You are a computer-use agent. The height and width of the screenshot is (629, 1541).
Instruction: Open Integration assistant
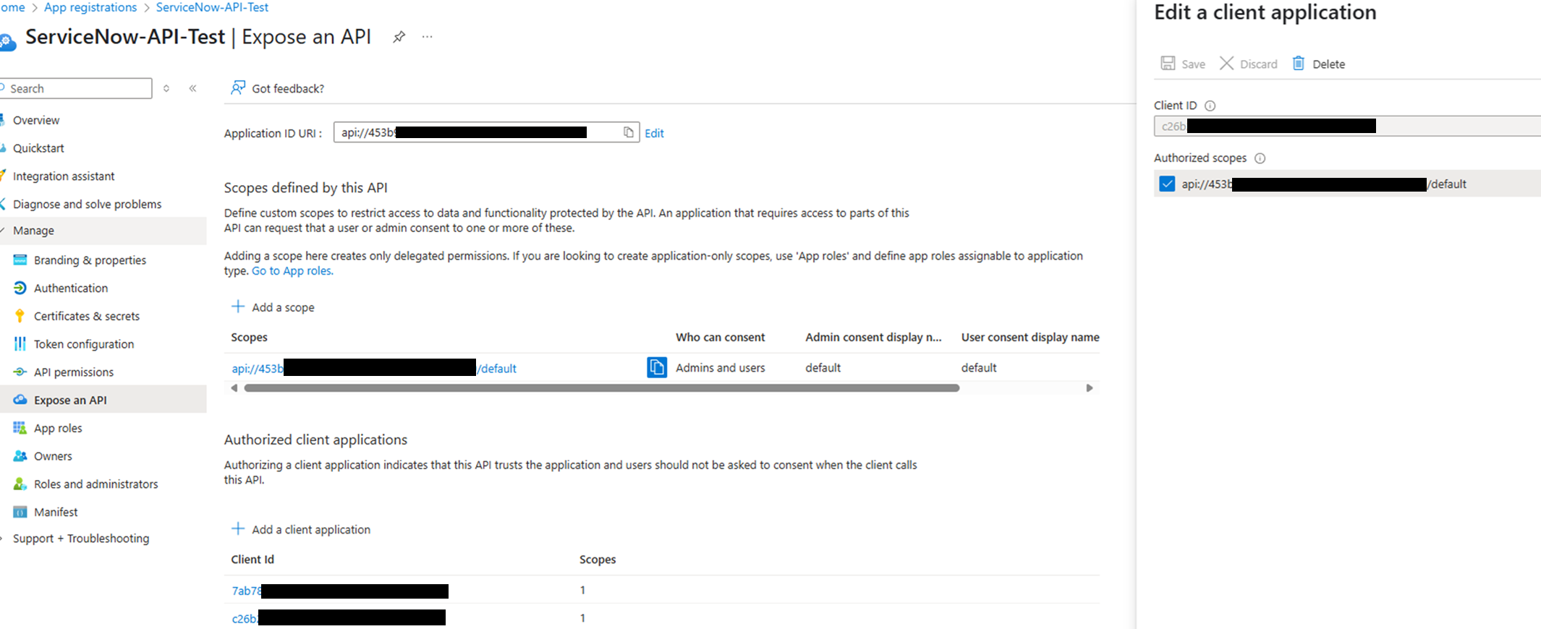tap(64, 176)
